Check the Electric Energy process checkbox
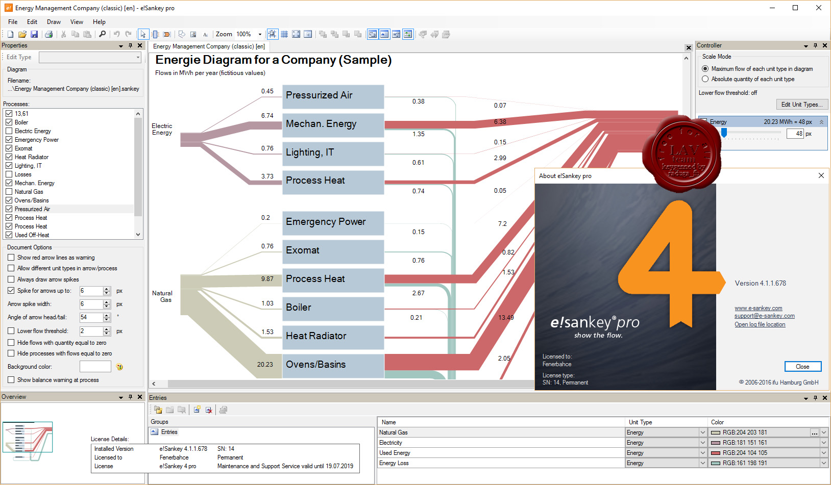 [9, 131]
